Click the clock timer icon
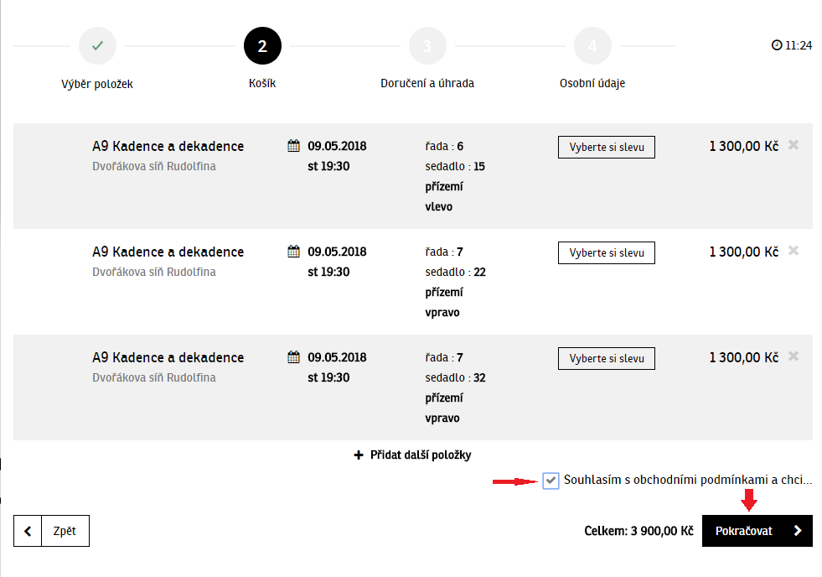This screenshot has width=822, height=577. point(777,45)
